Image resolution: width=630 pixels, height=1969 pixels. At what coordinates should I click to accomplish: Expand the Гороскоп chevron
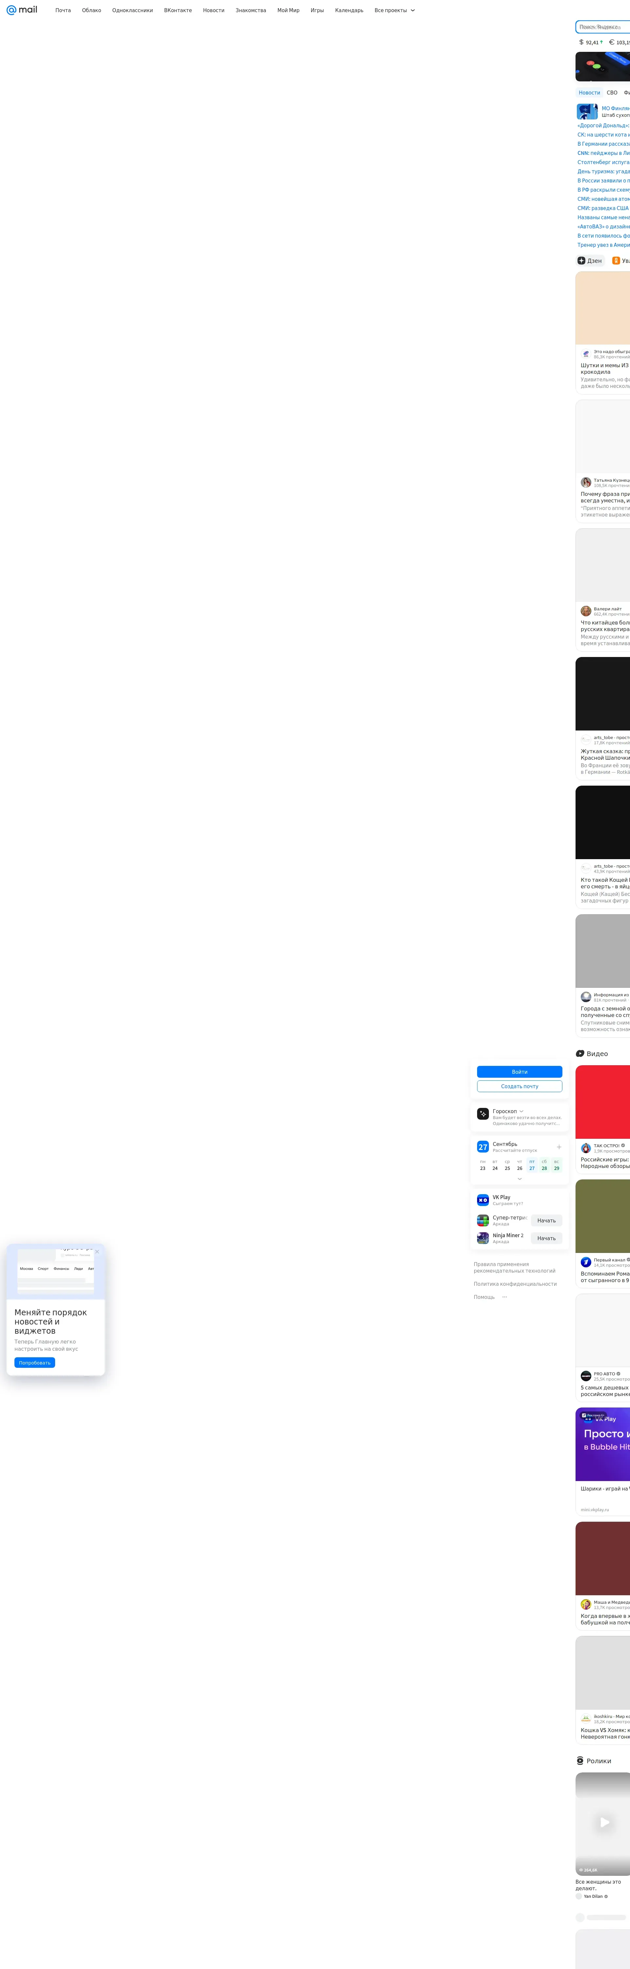pyautogui.click(x=521, y=1112)
